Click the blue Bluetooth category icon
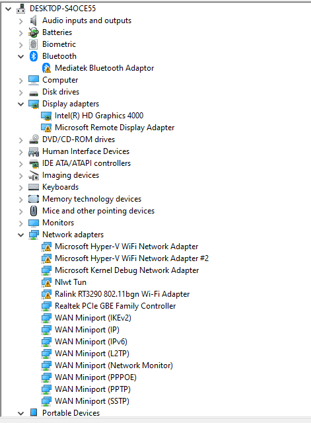 (34, 56)
